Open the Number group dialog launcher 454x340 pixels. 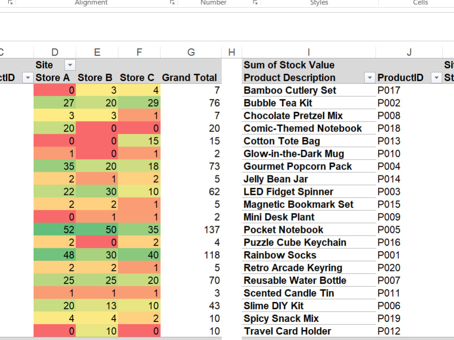[x=255, y=2]
